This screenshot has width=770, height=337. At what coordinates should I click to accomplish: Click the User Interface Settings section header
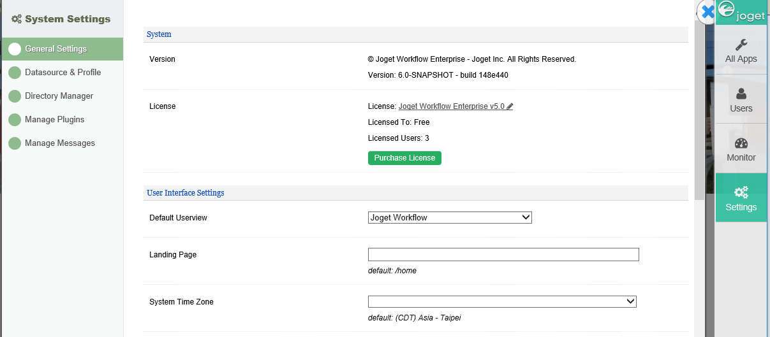185,192
